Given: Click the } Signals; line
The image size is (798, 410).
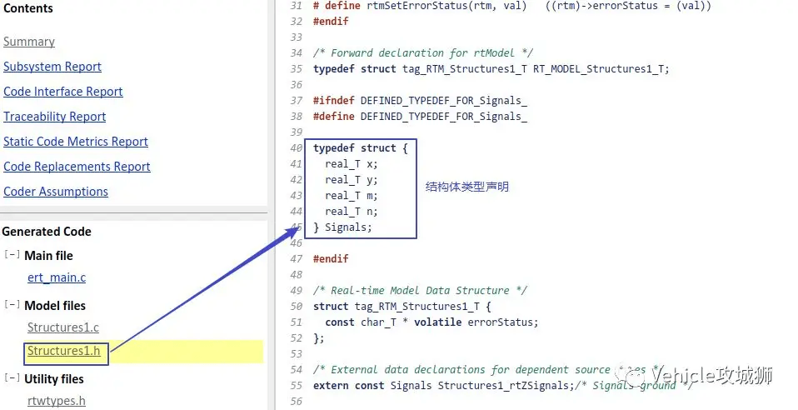Looking at the screenshot, I should pyautogui.click(x=342, y=227).
